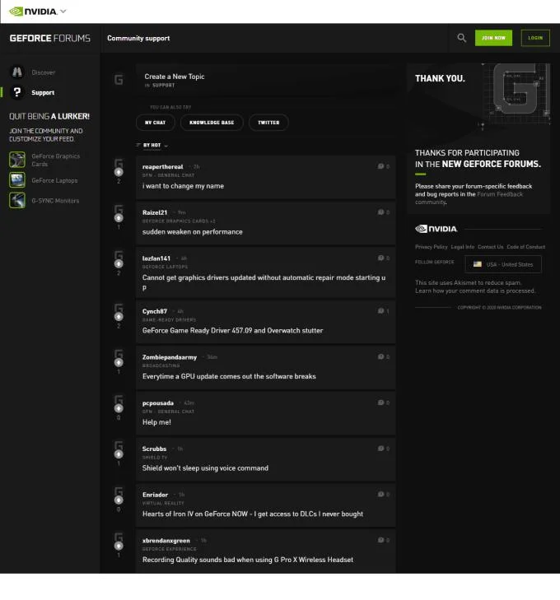Open the Contact Us footer link

[x=490, y=247]
